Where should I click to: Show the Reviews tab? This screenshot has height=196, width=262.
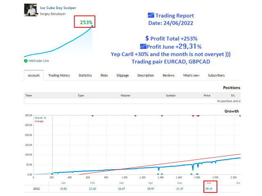tap(168, 76)
